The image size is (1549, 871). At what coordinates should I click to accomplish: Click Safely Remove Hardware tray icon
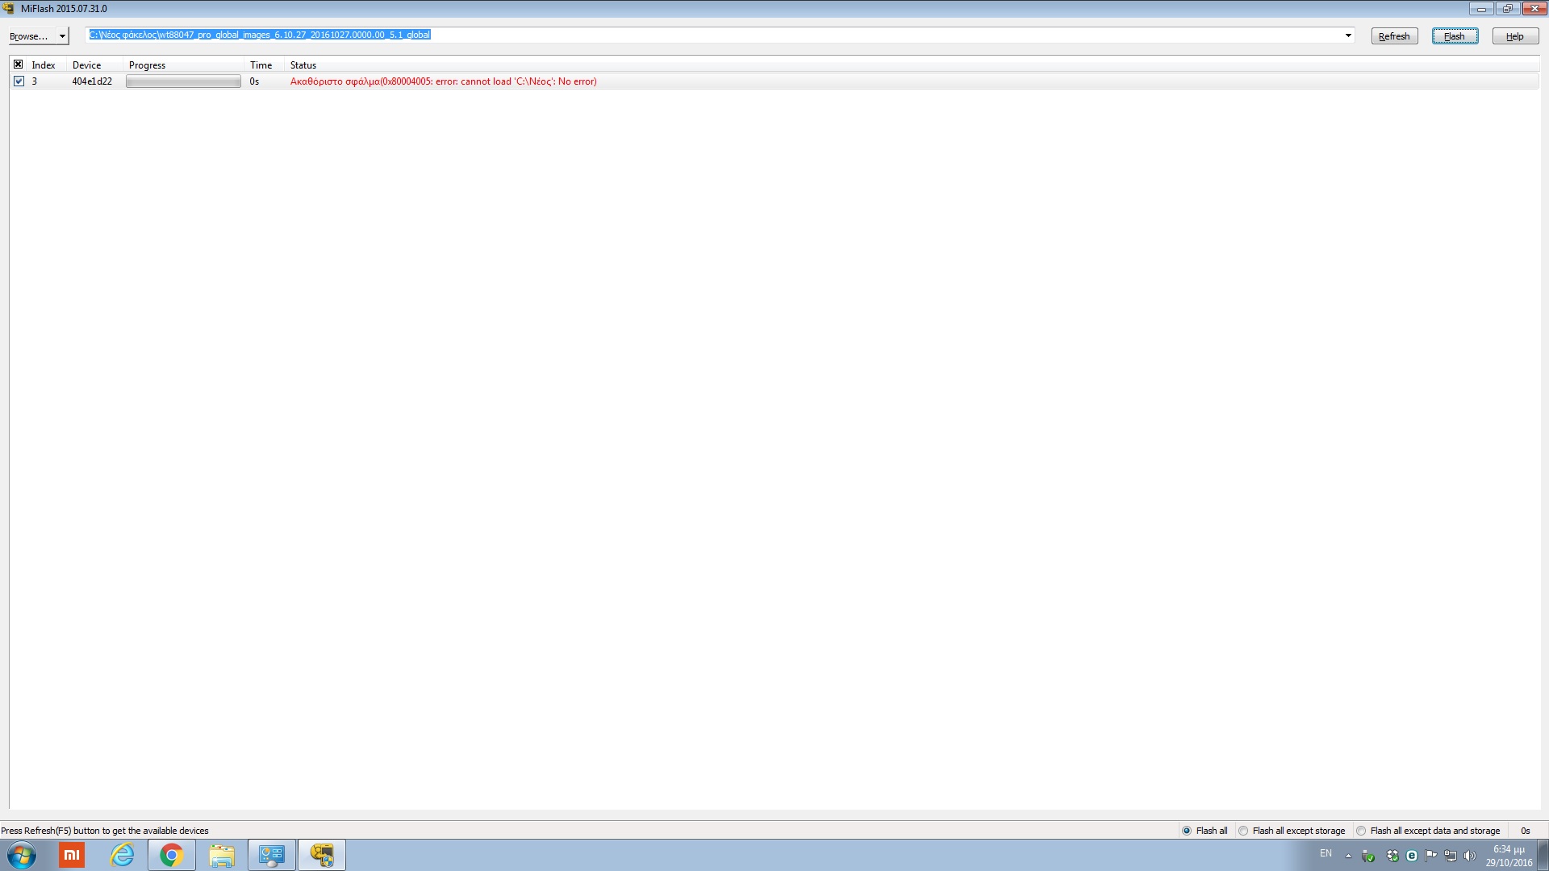click(1368, 856)
